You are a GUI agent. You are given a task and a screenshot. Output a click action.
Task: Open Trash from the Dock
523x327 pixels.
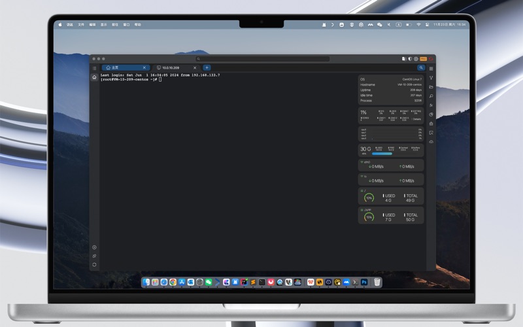coord(377,283)
